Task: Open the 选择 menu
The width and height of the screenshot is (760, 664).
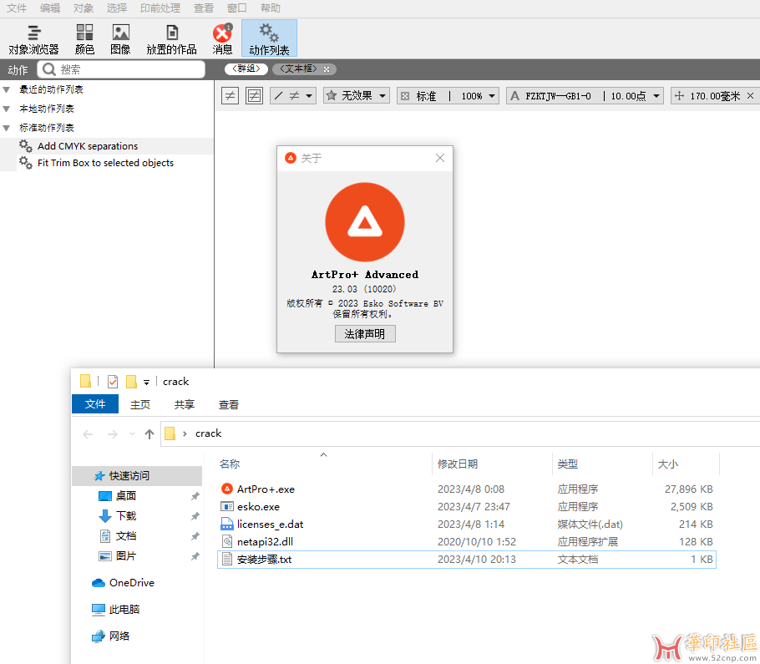Action: coord(117,8)
